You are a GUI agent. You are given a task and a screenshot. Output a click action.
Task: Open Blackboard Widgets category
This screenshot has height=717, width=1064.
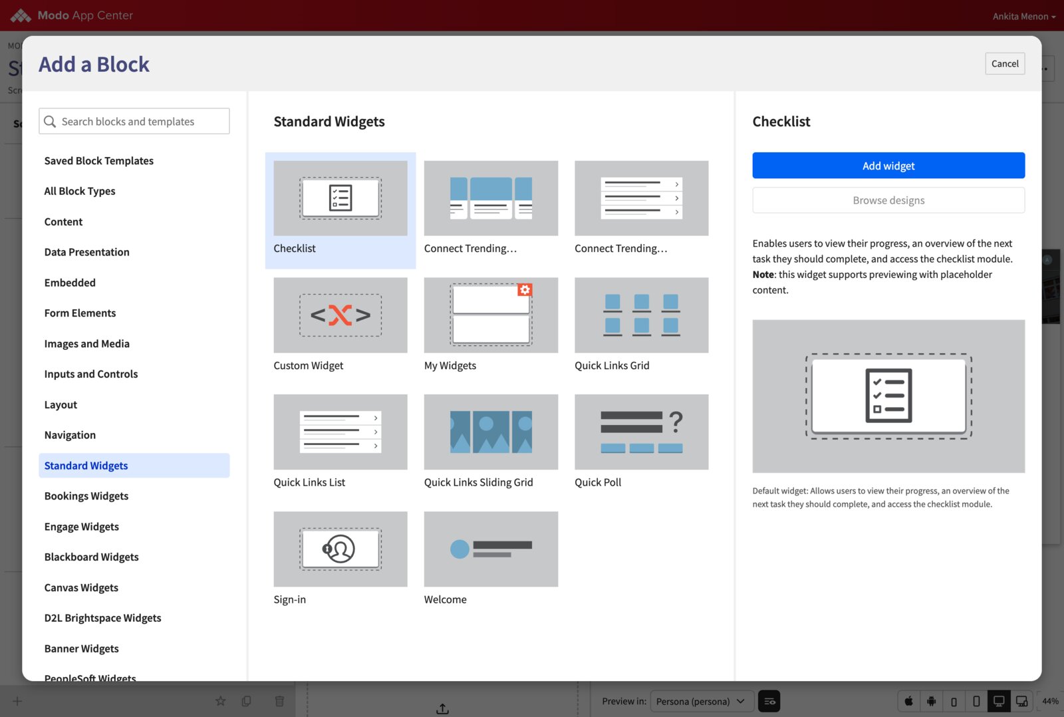[134, 557]
